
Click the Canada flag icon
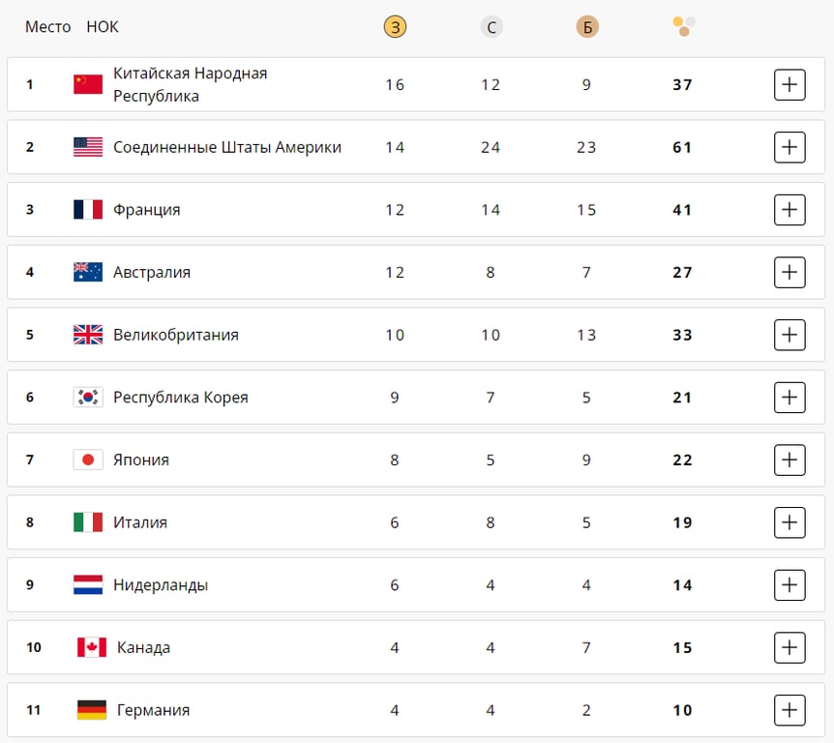92,647
